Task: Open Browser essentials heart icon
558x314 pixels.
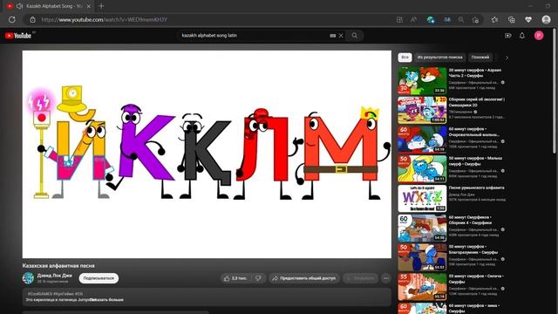Action: click(528, 20)
